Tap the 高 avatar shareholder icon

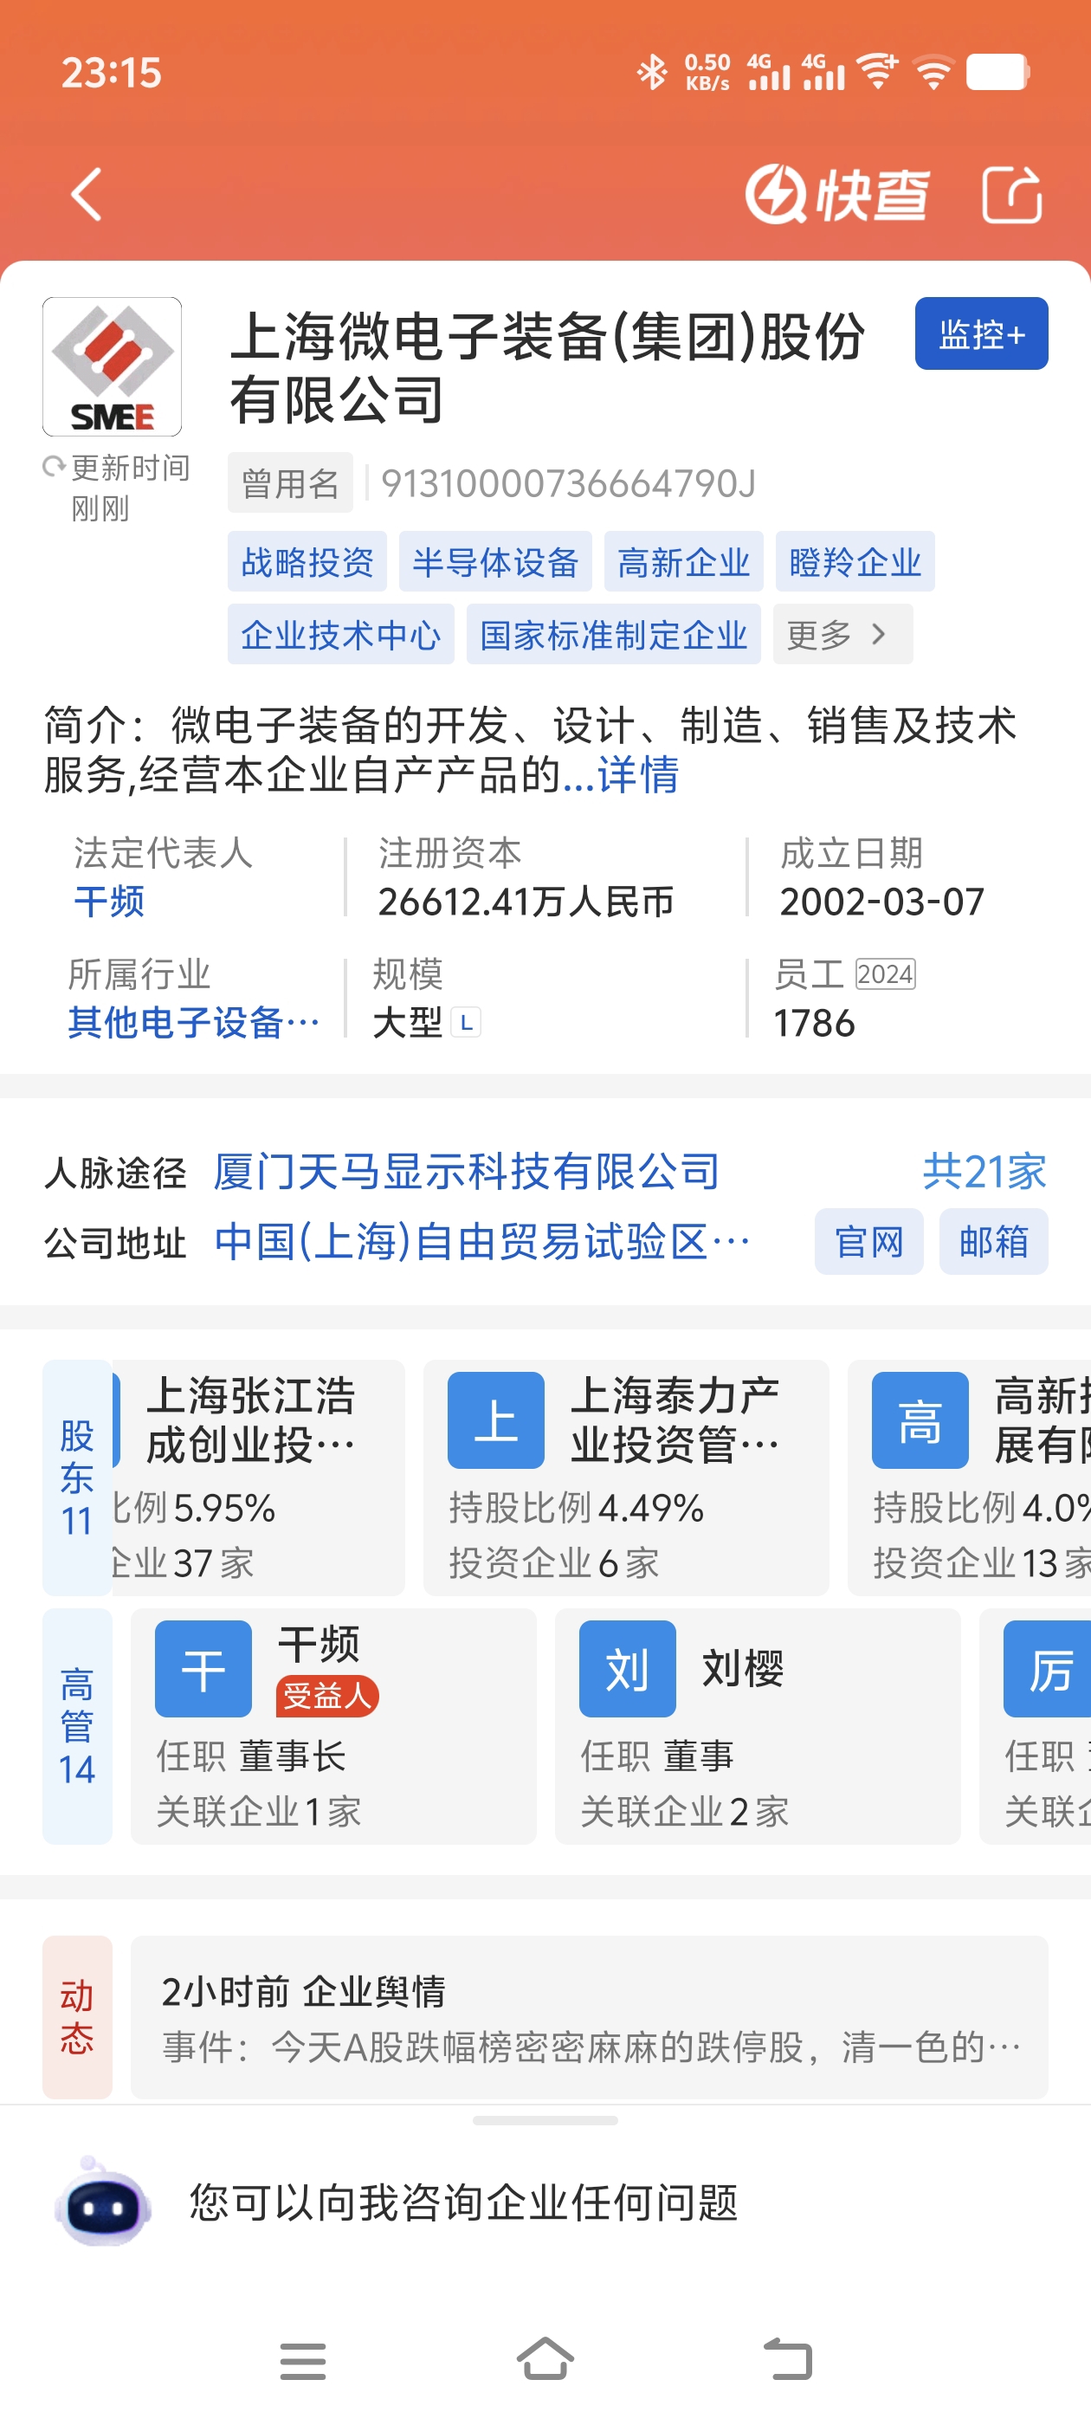(x=920, y=1420)
